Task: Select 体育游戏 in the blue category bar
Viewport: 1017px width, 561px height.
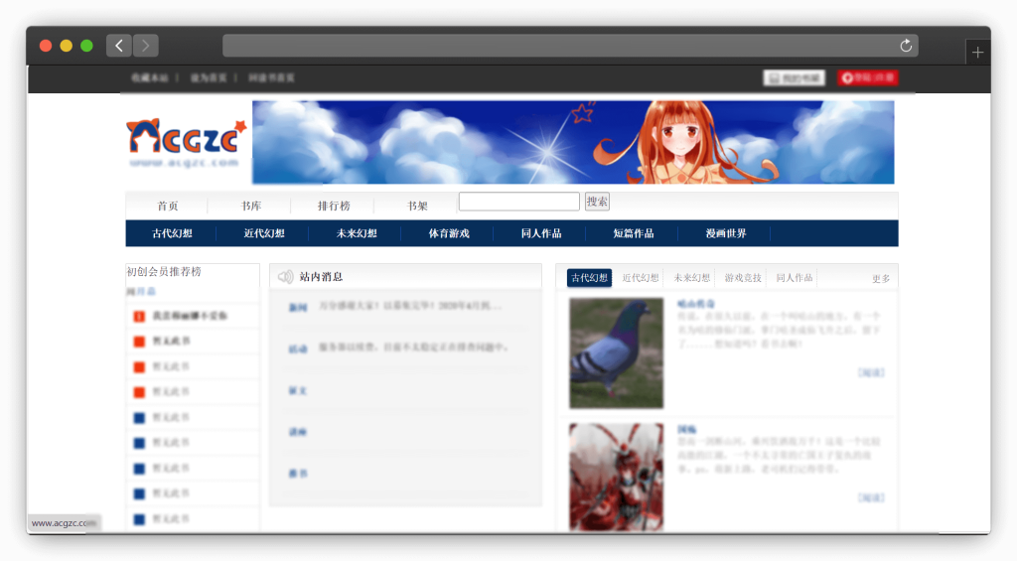Action: [449, 233]
